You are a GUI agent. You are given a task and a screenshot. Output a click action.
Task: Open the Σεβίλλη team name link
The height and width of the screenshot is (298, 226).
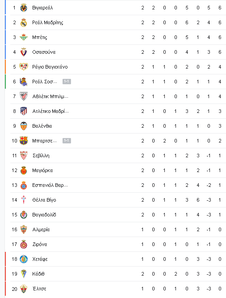pyautogui.click(x=41, y=155)
